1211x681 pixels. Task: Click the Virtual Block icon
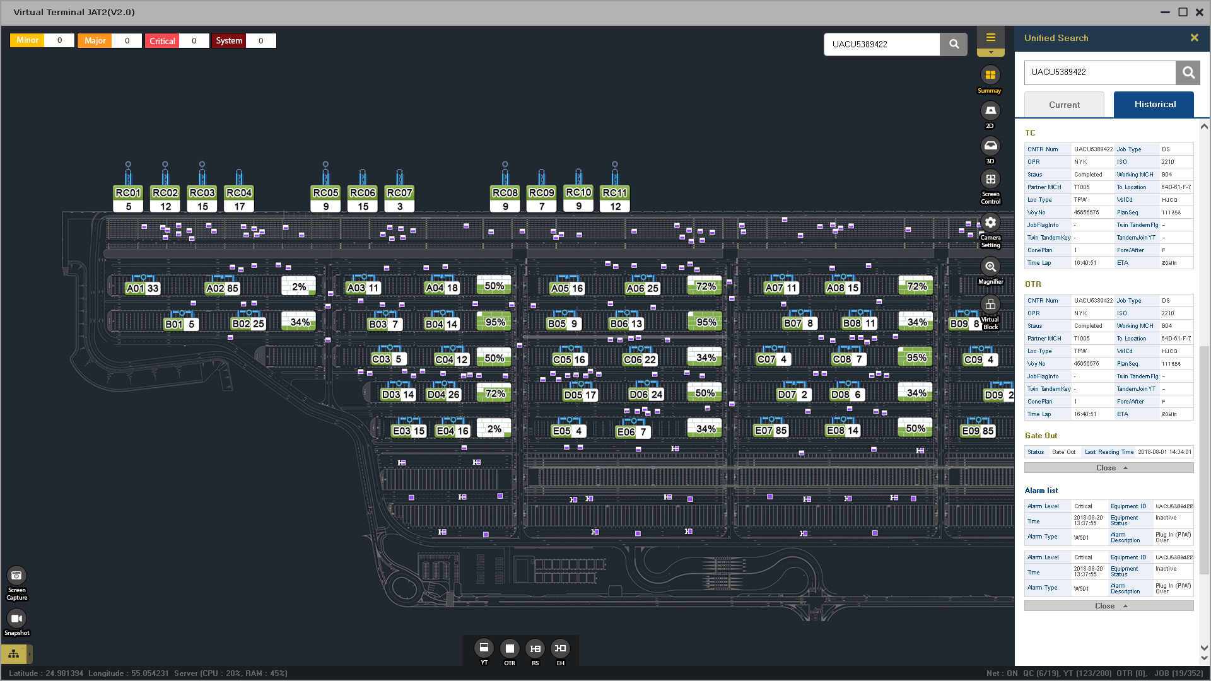click(990, 305)
